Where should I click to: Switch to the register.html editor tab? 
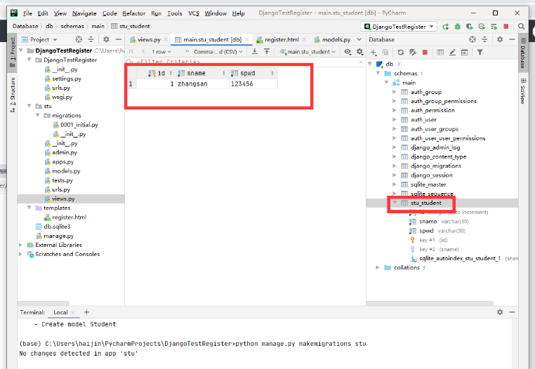(x=281, y=39)
